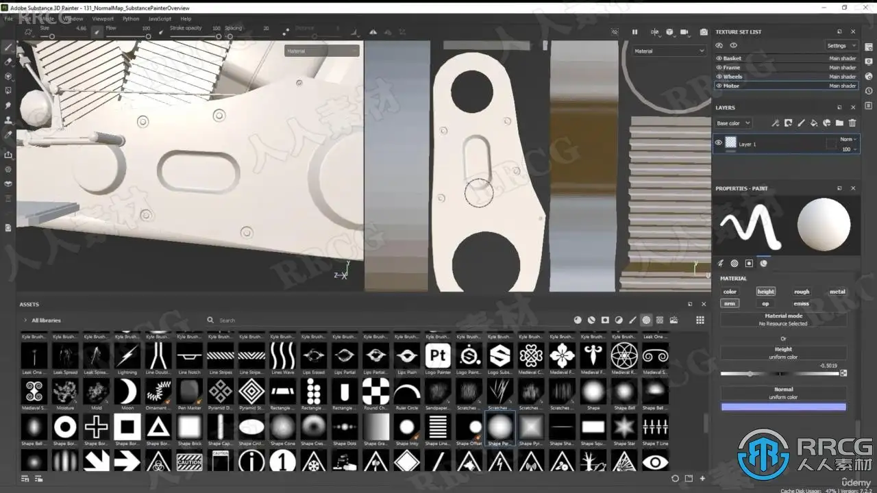Toggle visibility of Basket texture set
This screenshot has height=493, width=877.
(x=719, y=58)
